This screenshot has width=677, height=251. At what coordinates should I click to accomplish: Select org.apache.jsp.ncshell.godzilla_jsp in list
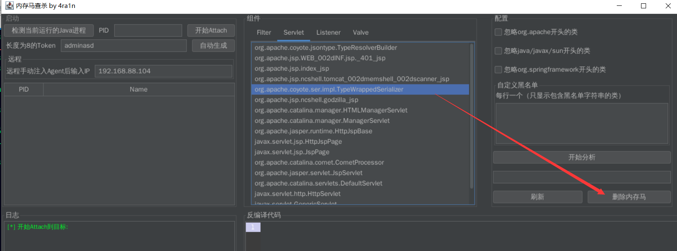tap(306, 100)
